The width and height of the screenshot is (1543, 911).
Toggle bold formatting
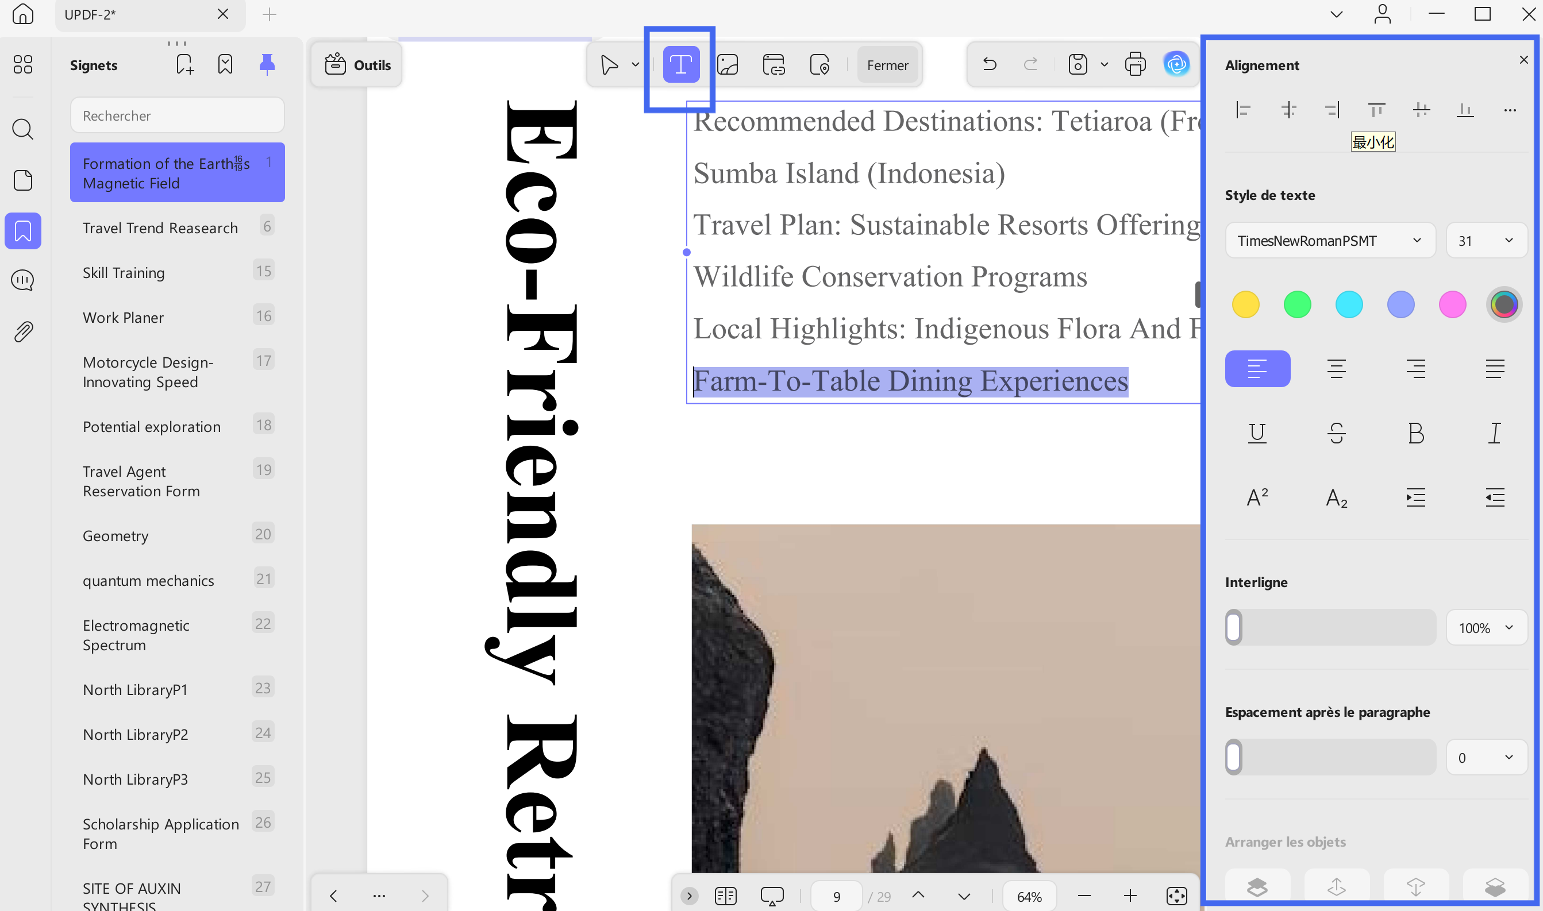tap(1416, 434)
